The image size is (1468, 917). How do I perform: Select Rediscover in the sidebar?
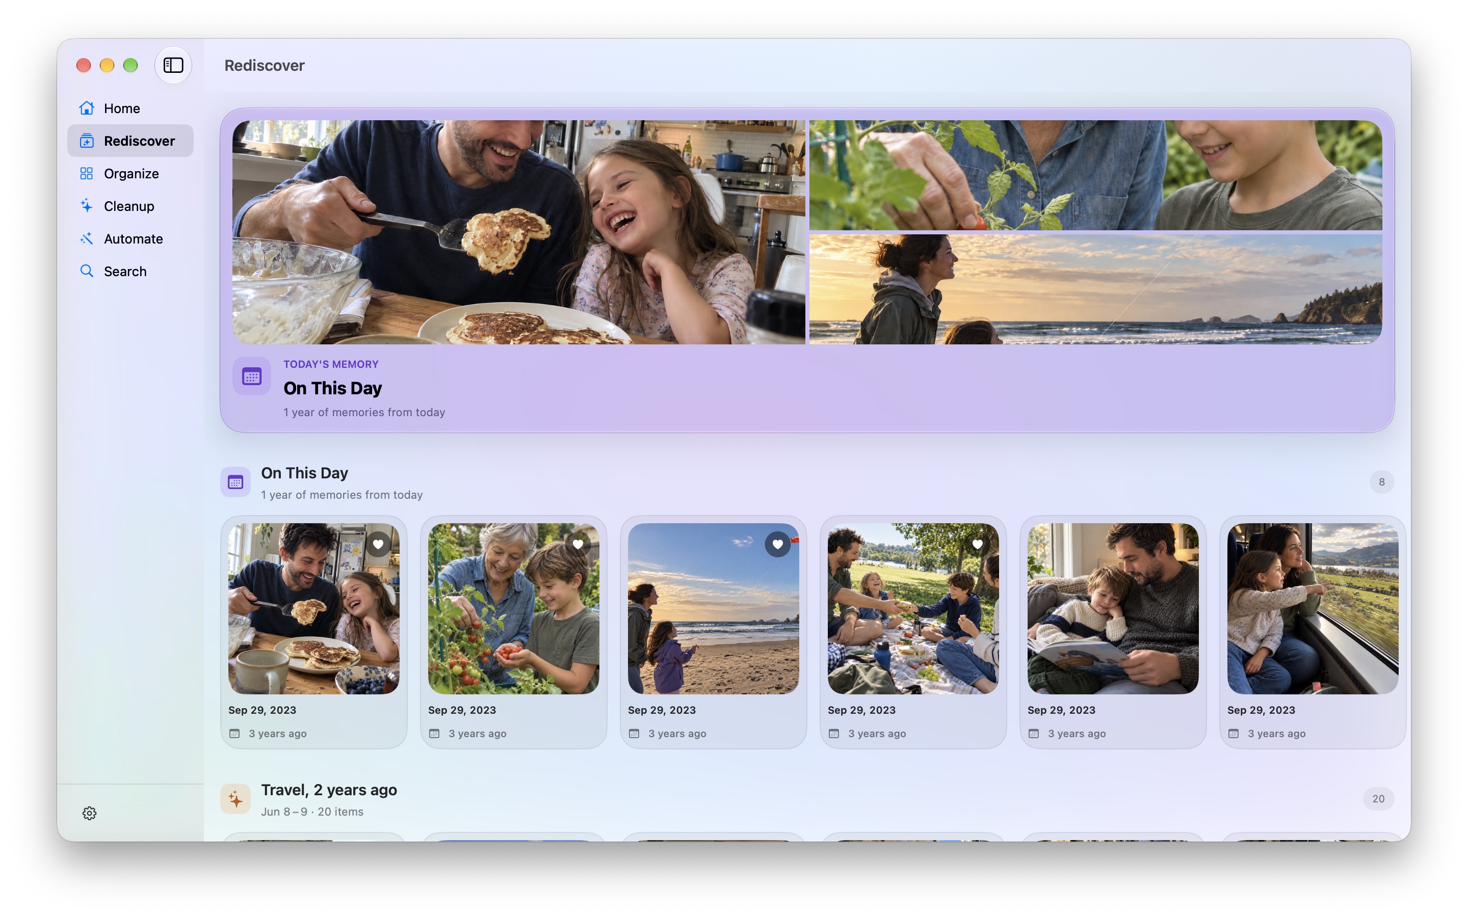pyautogui.click(x=130, y=141)
